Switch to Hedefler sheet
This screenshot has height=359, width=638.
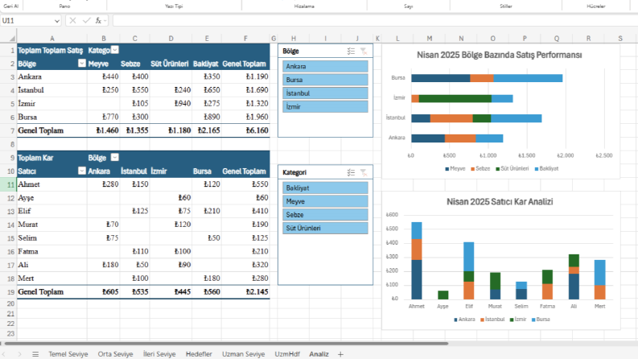(199, 354)
